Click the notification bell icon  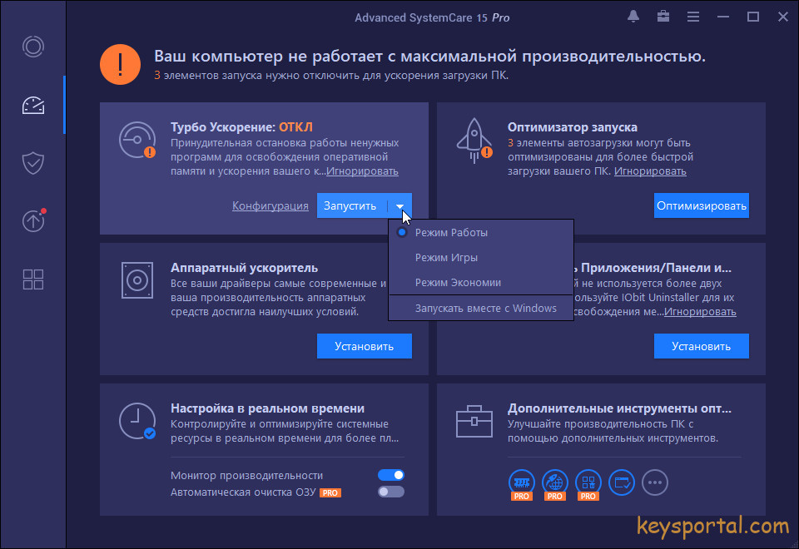click(x=633, y=17)
